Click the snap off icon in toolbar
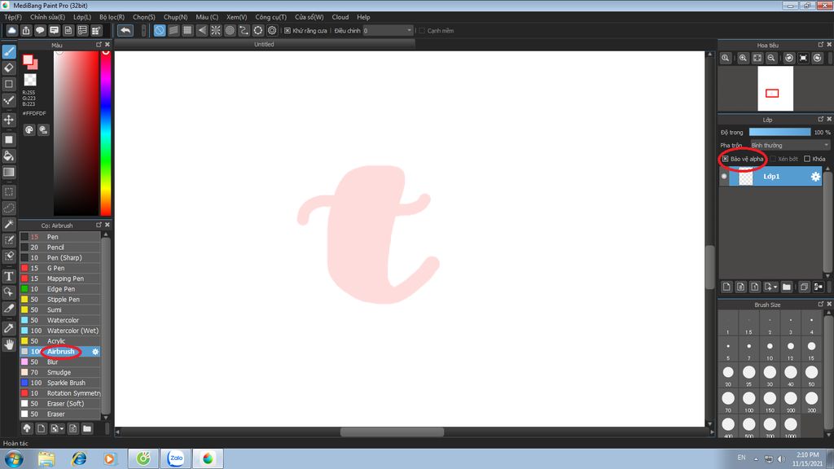The width and height of the screenshot is (834, 469). [159, 30]
